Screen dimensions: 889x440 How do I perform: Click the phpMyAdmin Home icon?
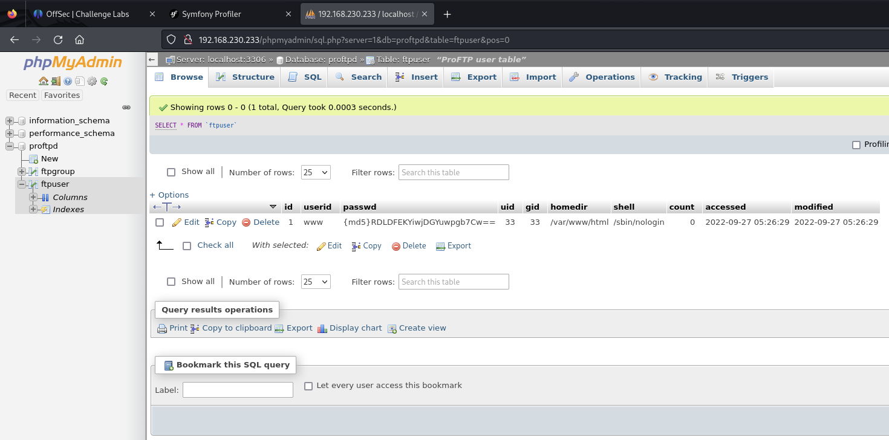click(x=43, y=81)
